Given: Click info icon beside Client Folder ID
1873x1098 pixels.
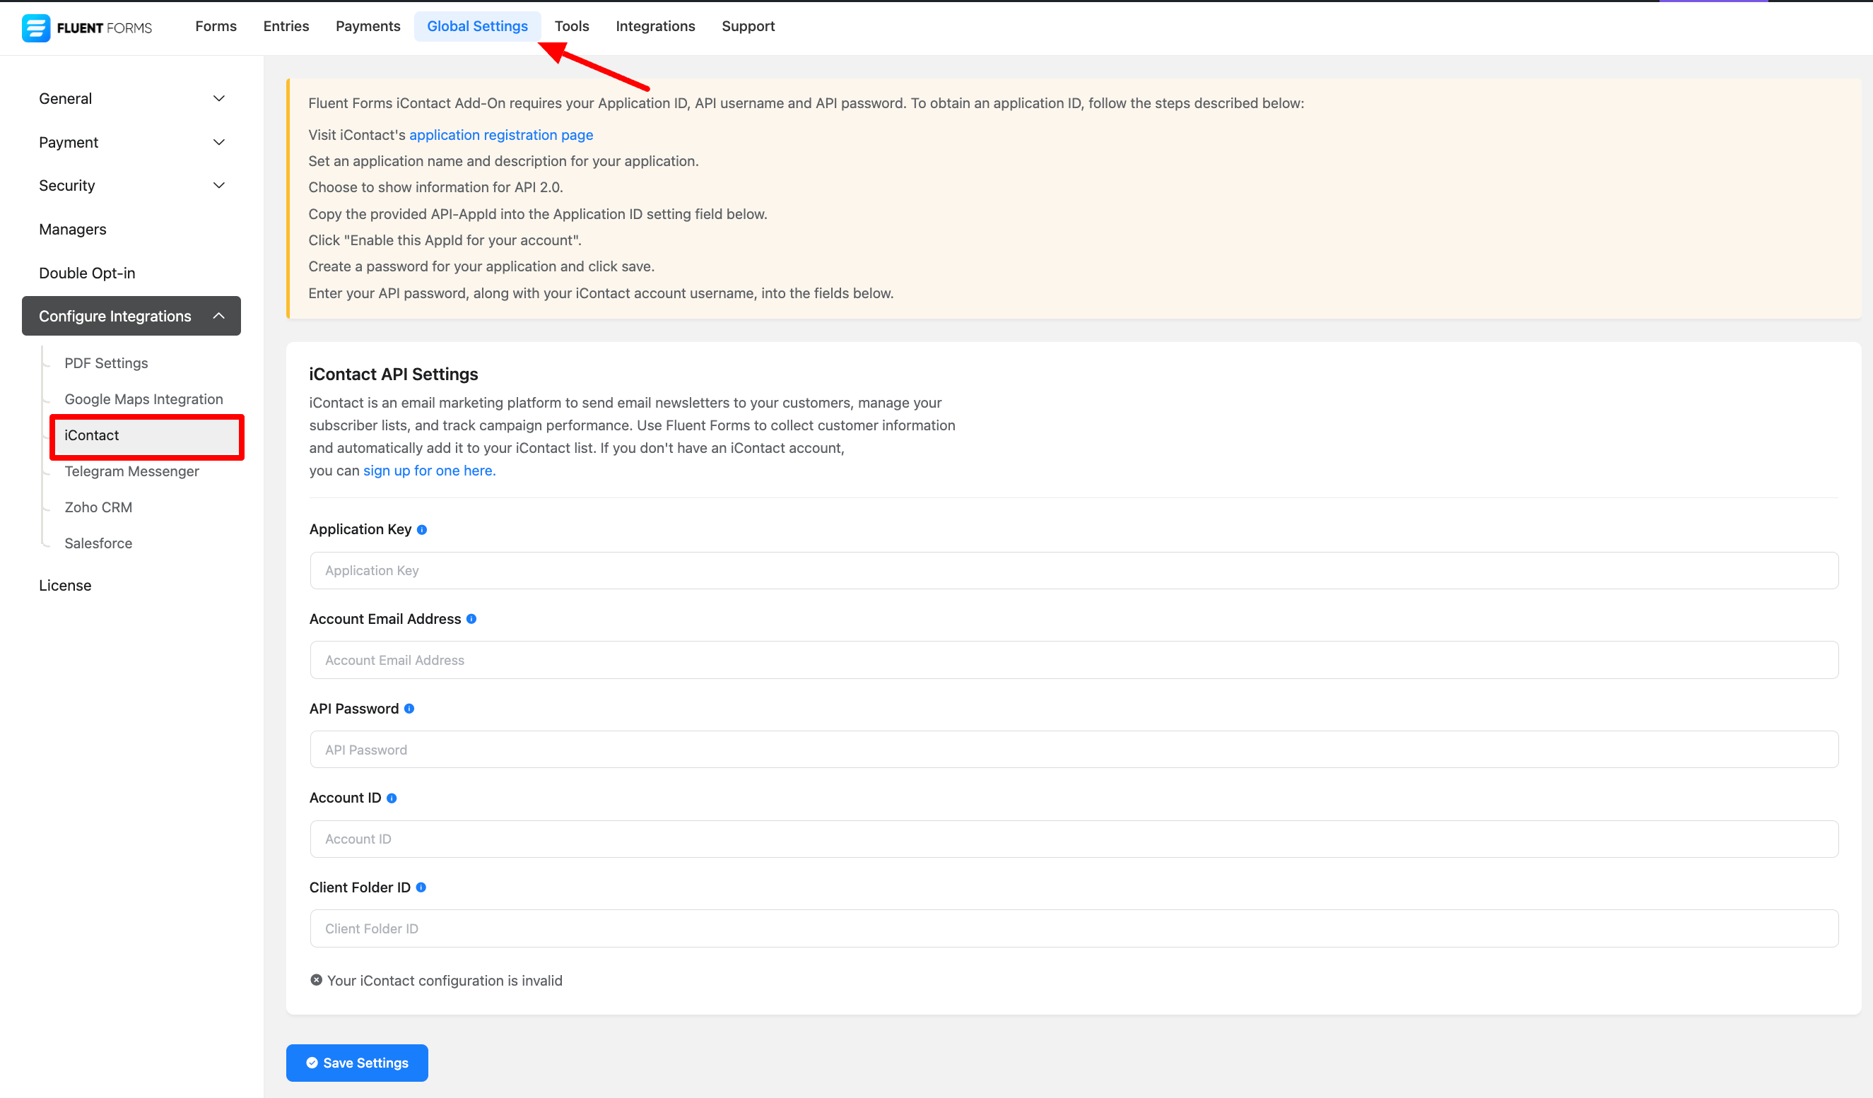Looking at the screenshot, I should click(421, 887).
